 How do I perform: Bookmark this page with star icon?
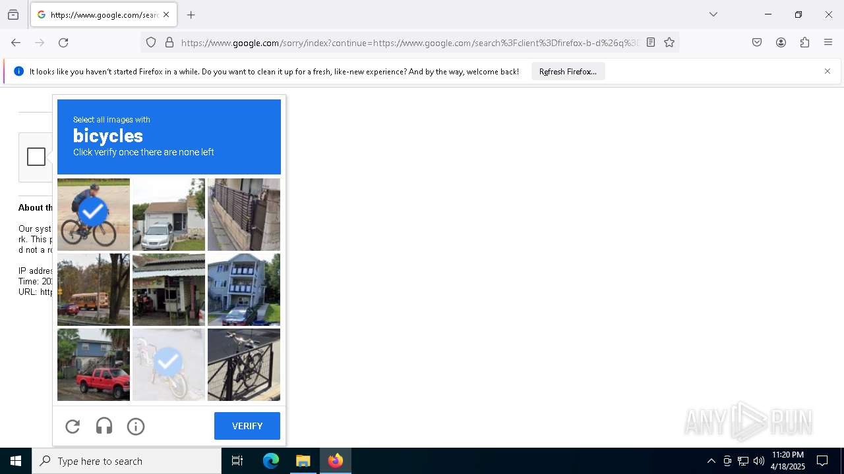[x=669, y=43]
